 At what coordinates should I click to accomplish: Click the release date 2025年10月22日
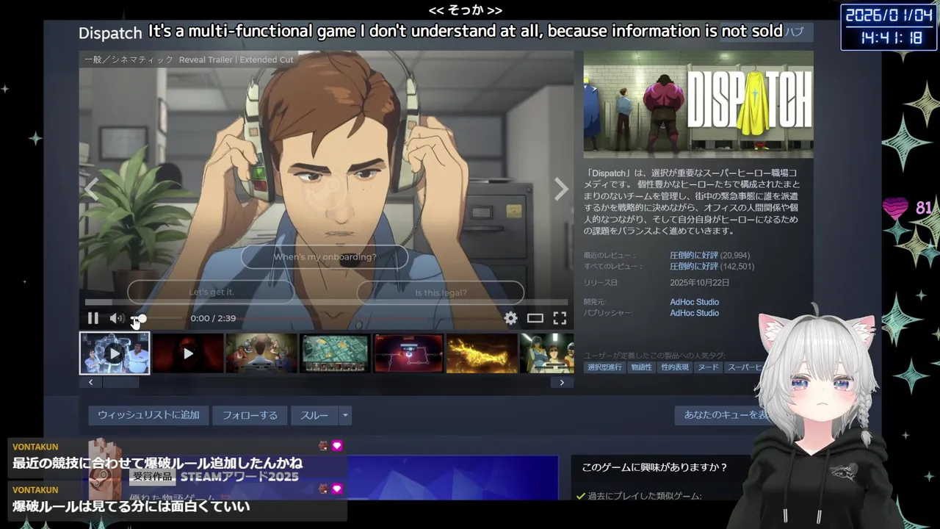700,283
